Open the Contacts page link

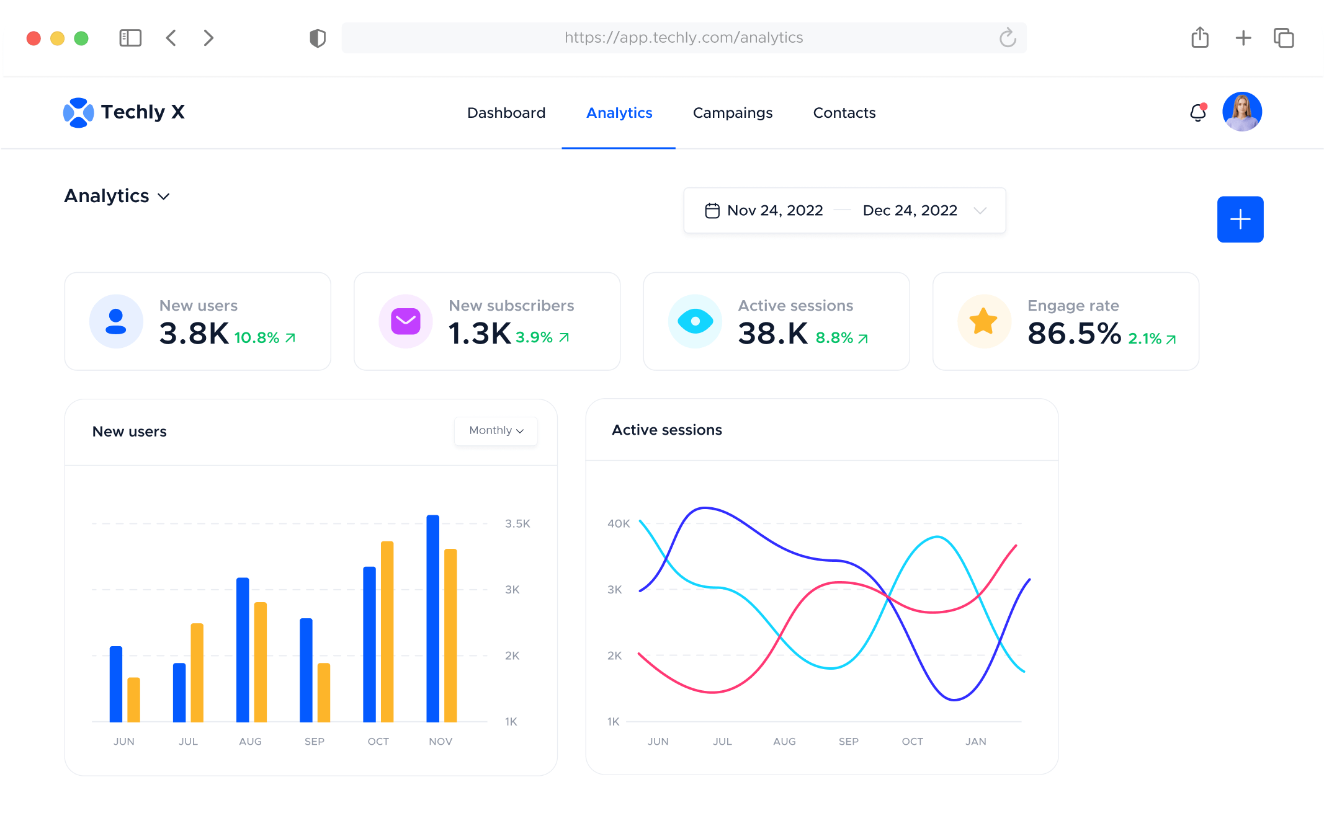(844, 113)
